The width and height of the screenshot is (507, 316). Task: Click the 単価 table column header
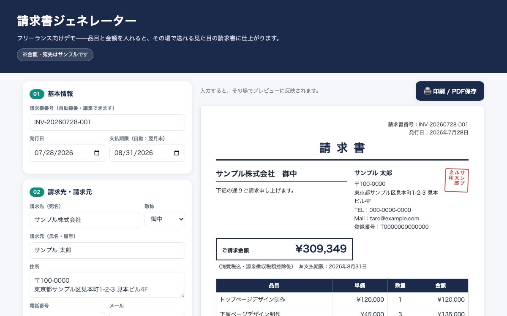[360, 286]
